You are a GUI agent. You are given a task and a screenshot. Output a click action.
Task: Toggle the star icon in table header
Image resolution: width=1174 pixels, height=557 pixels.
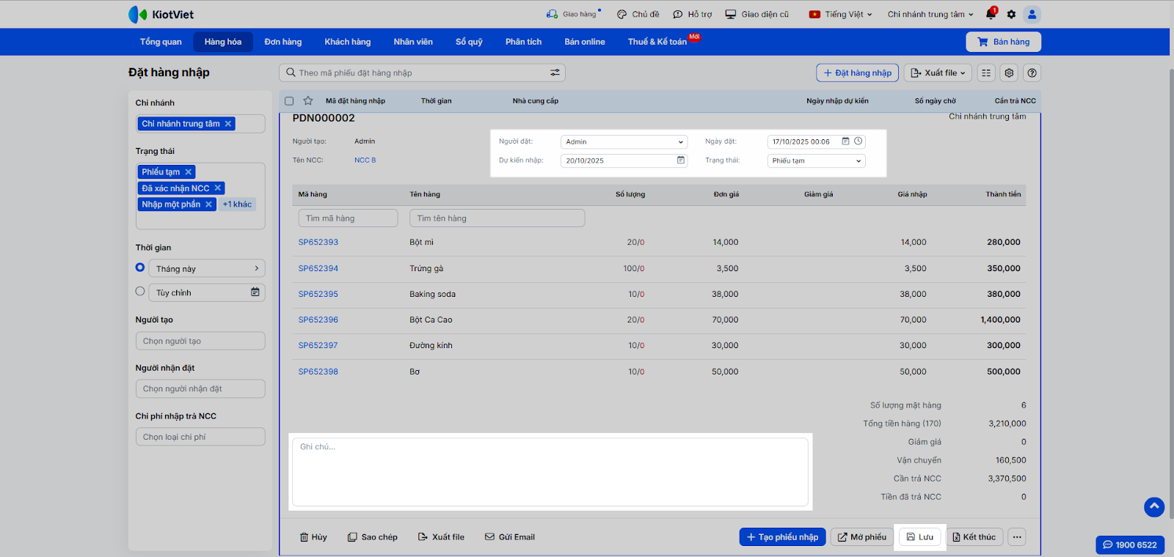[x=308, y=101]
